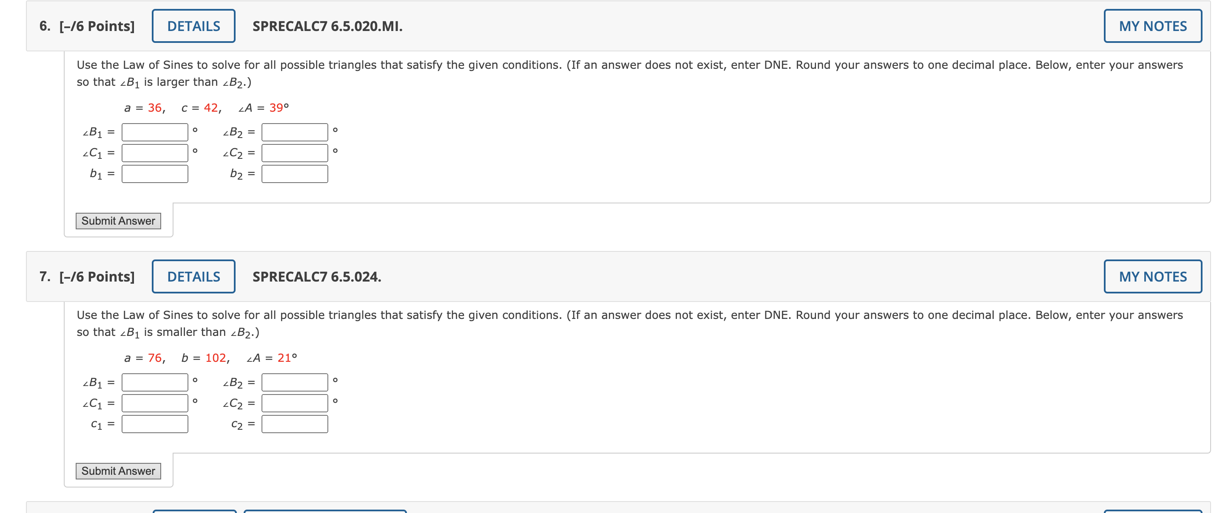Screen dimensions: 1214x513
Task: Click the b1 answer box in question 6
Action: pos(155,174)
